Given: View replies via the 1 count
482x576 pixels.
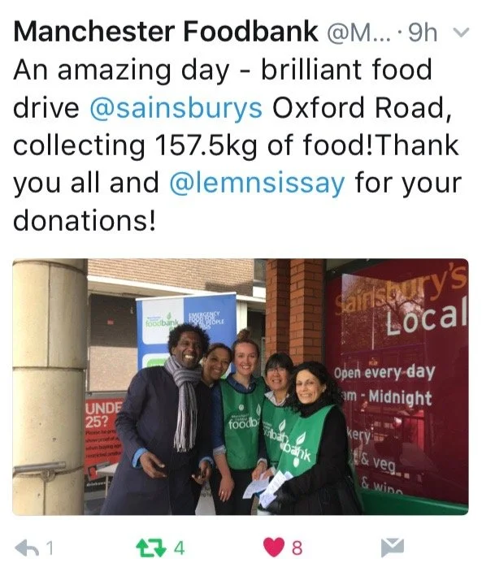Looking at the screenshot, I should tap(50, 548).
